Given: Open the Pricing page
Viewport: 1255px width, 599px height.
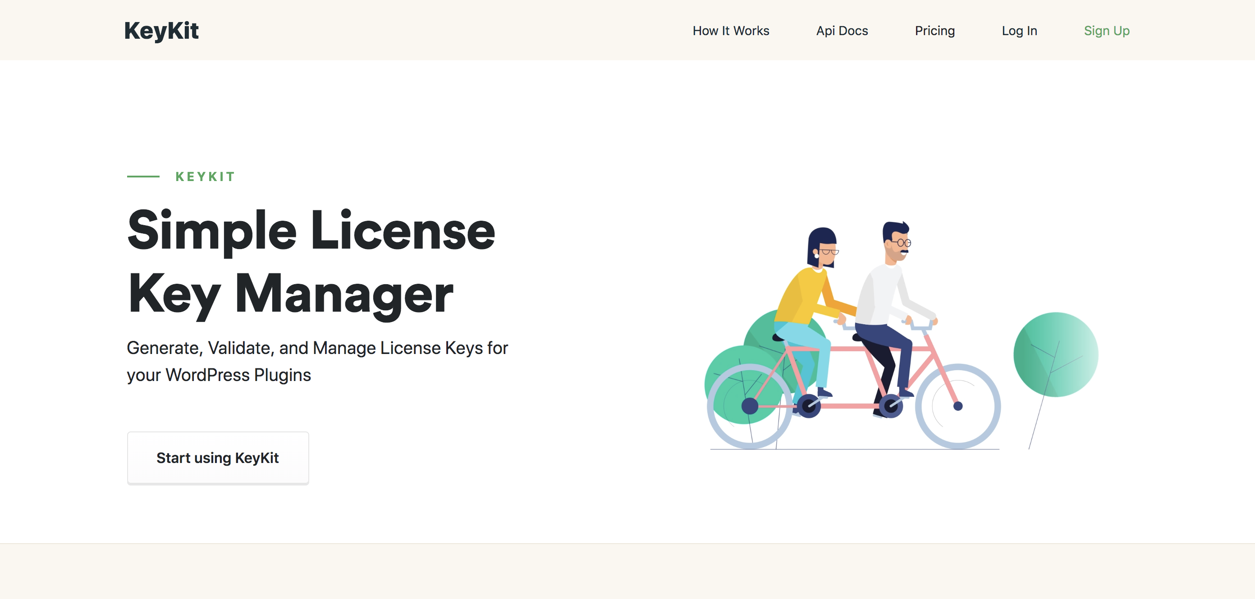Looking at the screenshot, I should pos(934,31).
